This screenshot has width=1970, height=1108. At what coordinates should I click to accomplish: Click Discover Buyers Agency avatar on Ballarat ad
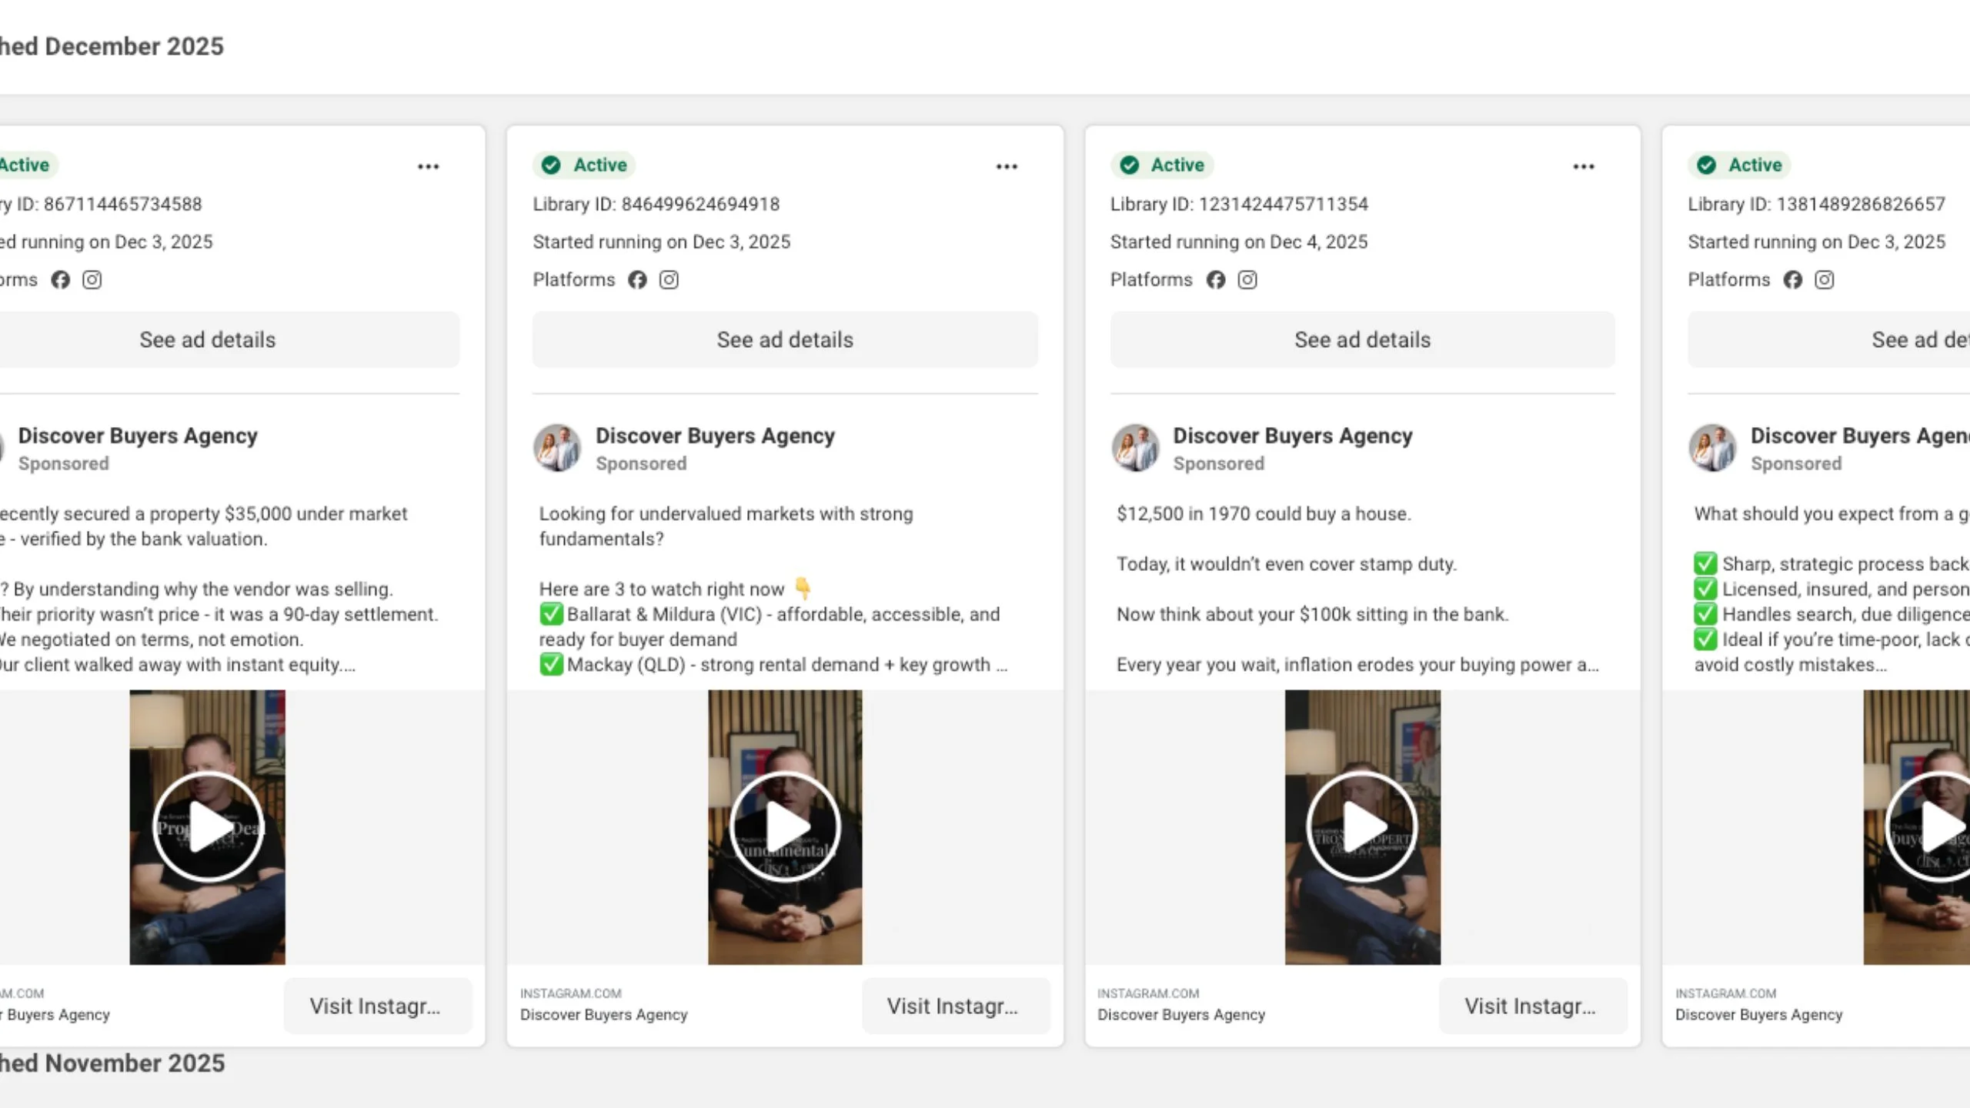(557, 448)
